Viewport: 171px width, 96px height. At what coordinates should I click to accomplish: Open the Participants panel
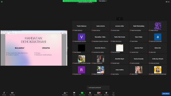(65, 93)
